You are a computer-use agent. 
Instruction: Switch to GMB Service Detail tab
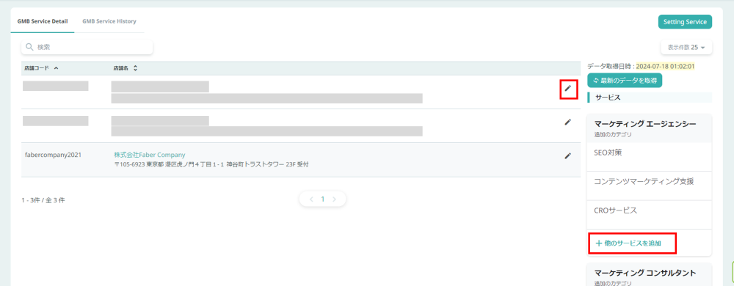[42, 21]
